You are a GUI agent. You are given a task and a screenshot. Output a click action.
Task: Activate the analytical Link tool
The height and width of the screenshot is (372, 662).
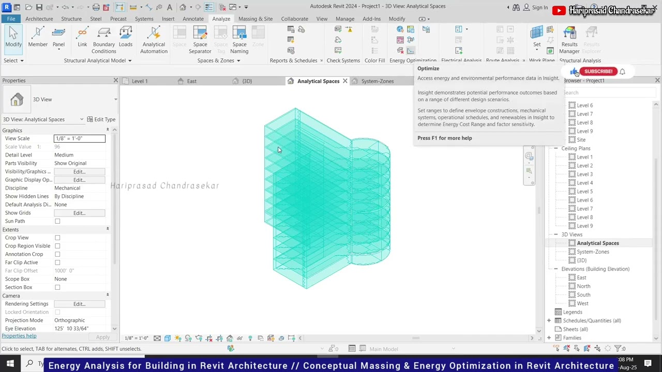[x=82, y=38]
